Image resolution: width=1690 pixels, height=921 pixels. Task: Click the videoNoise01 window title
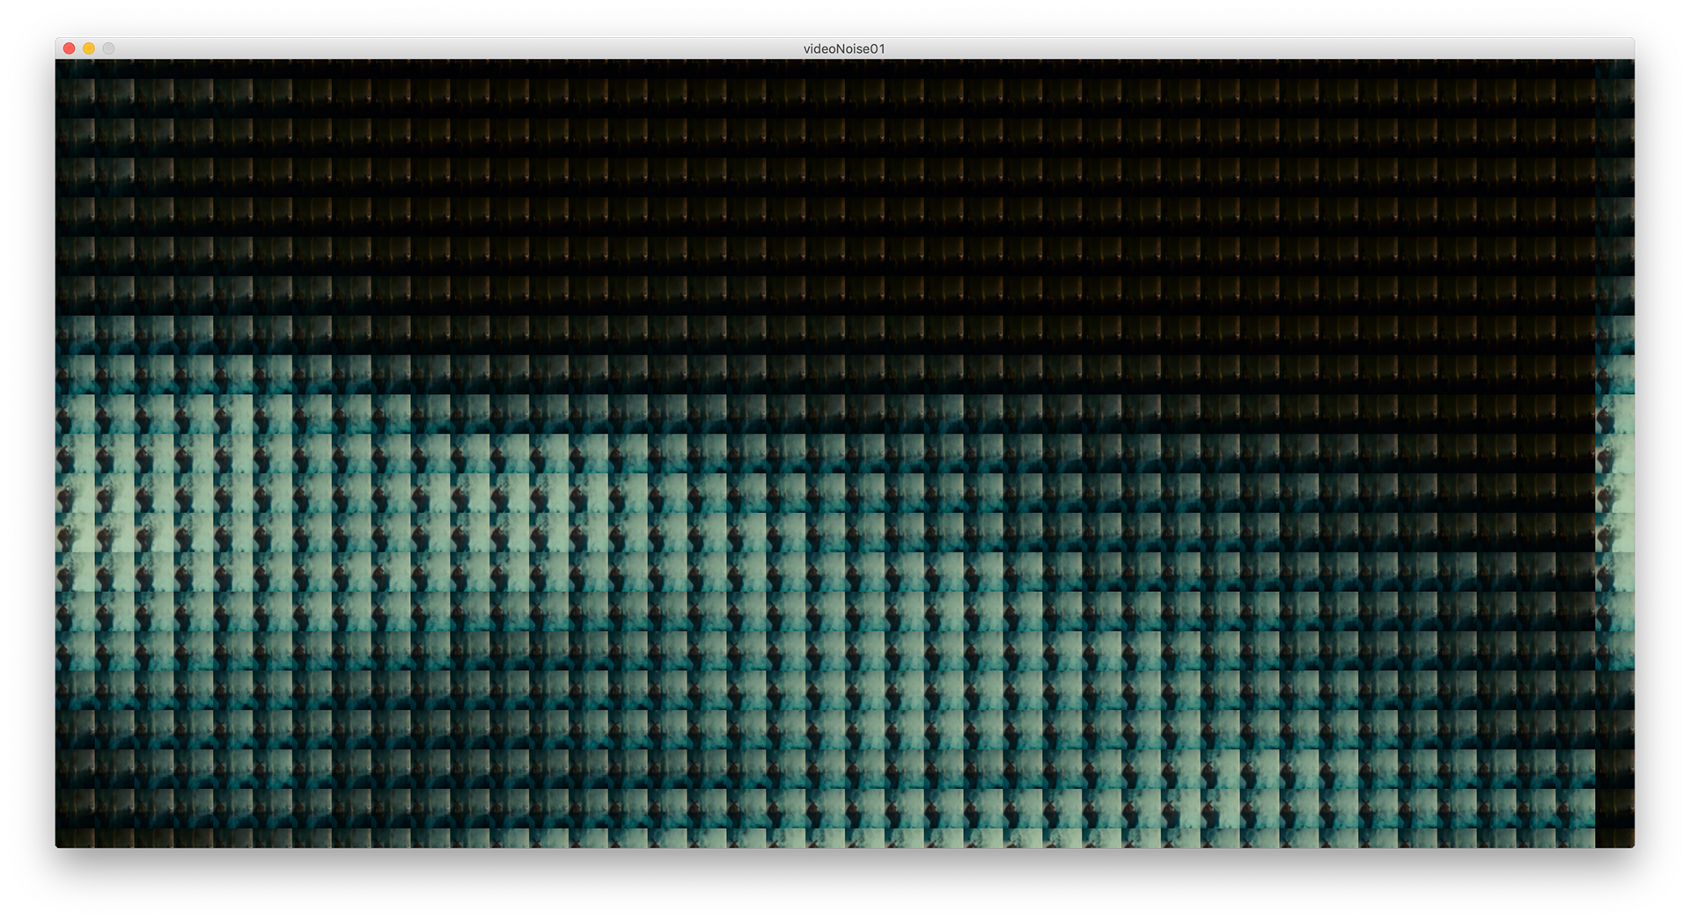(844, 48)
